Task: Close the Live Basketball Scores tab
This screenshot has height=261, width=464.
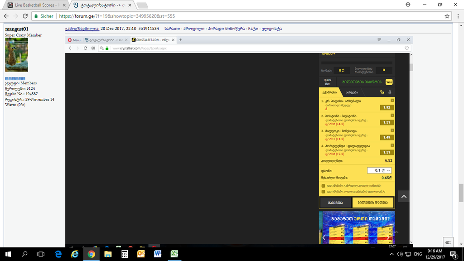Action: click(64, 5)
